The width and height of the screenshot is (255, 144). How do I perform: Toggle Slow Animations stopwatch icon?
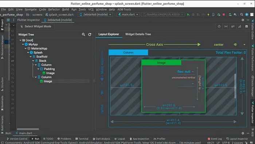219,27
